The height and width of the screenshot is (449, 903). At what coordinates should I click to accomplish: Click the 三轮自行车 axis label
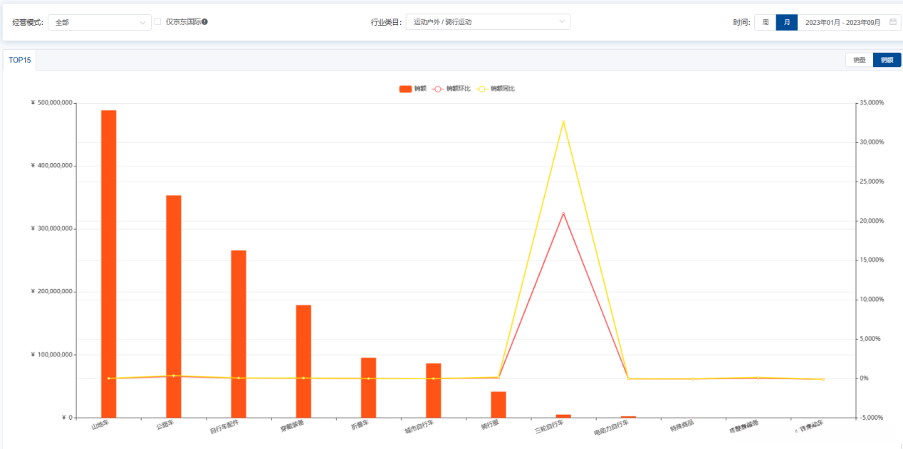pyautogui.click(x=549, y=427)
